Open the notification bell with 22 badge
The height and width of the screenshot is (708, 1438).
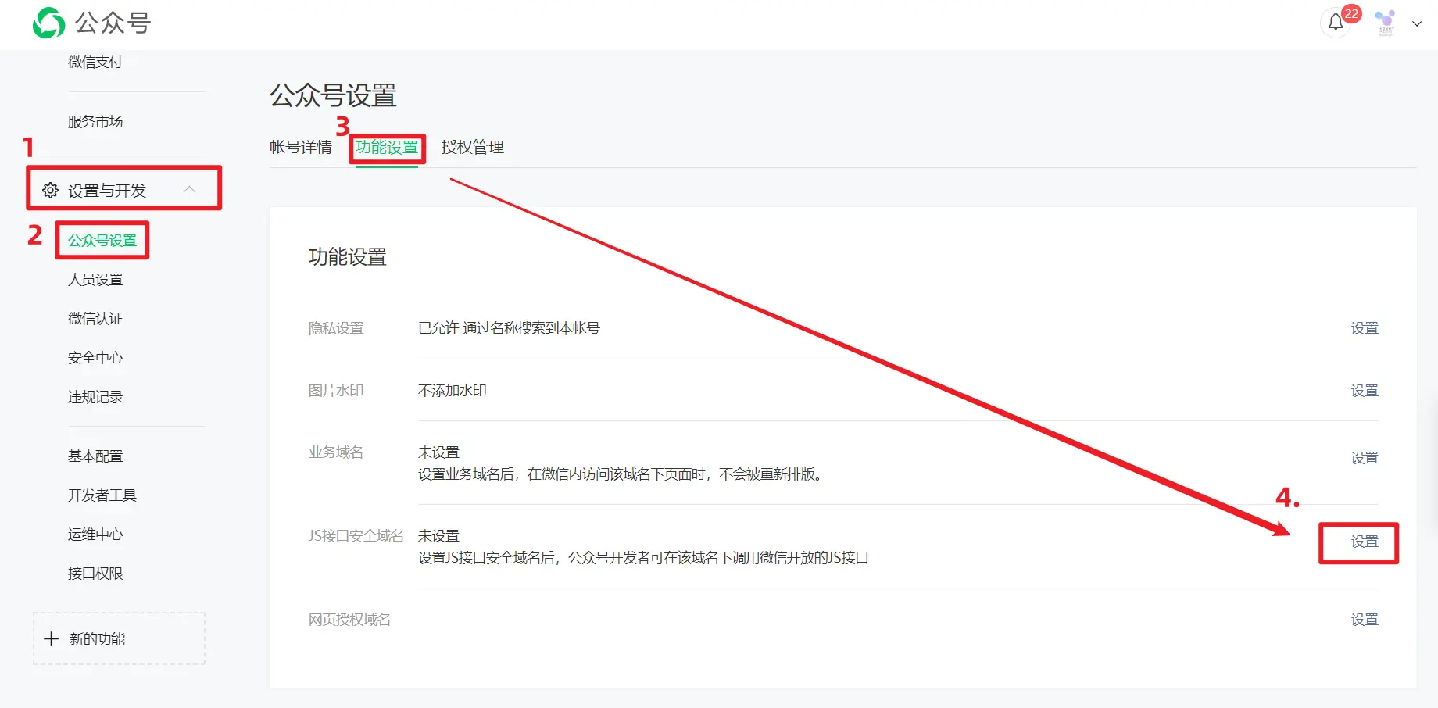(1336, 23)
